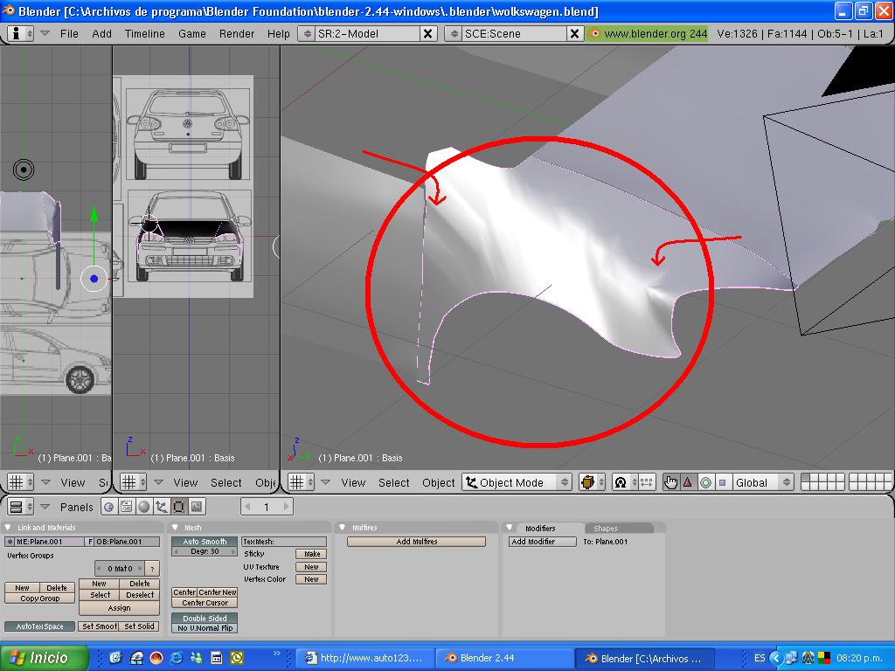Toggle the Auto Smooth button
This screenshot has width=895, height=671.
(205, 542)
